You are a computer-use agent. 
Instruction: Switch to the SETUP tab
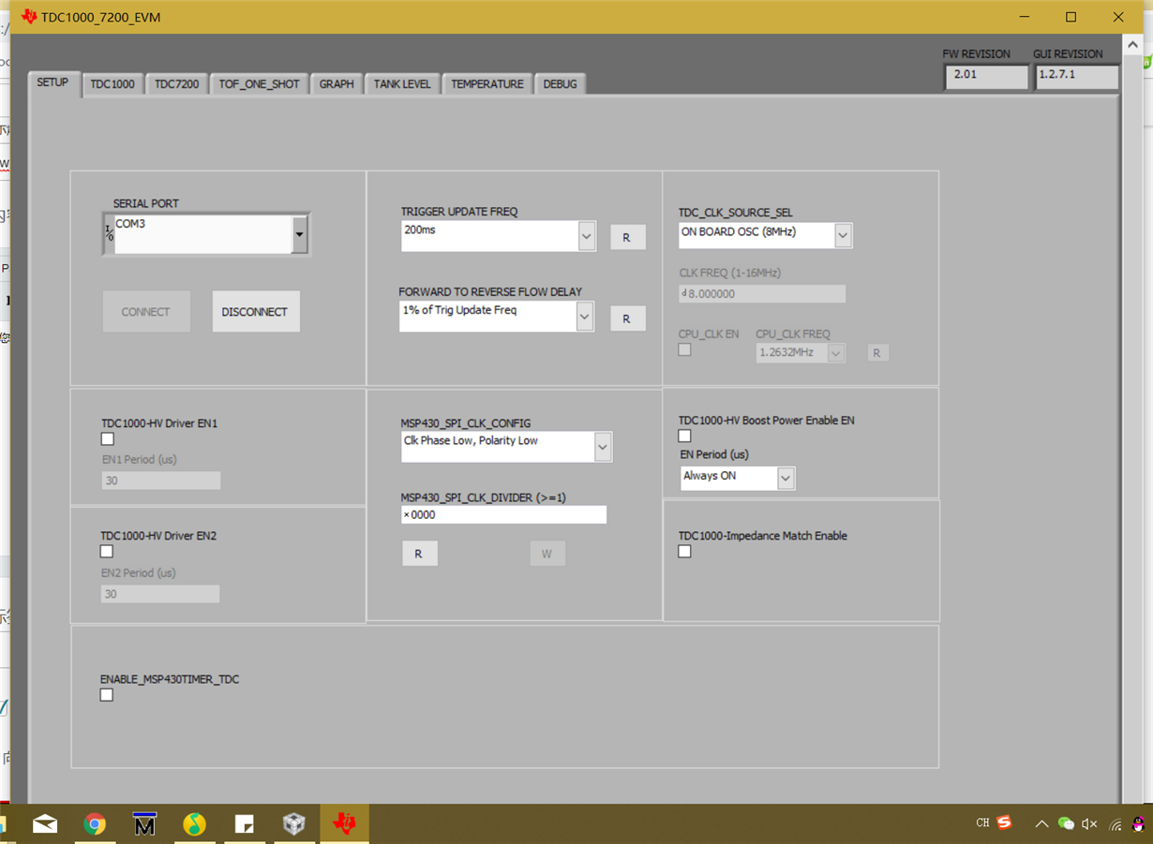(x=52, y=82)
